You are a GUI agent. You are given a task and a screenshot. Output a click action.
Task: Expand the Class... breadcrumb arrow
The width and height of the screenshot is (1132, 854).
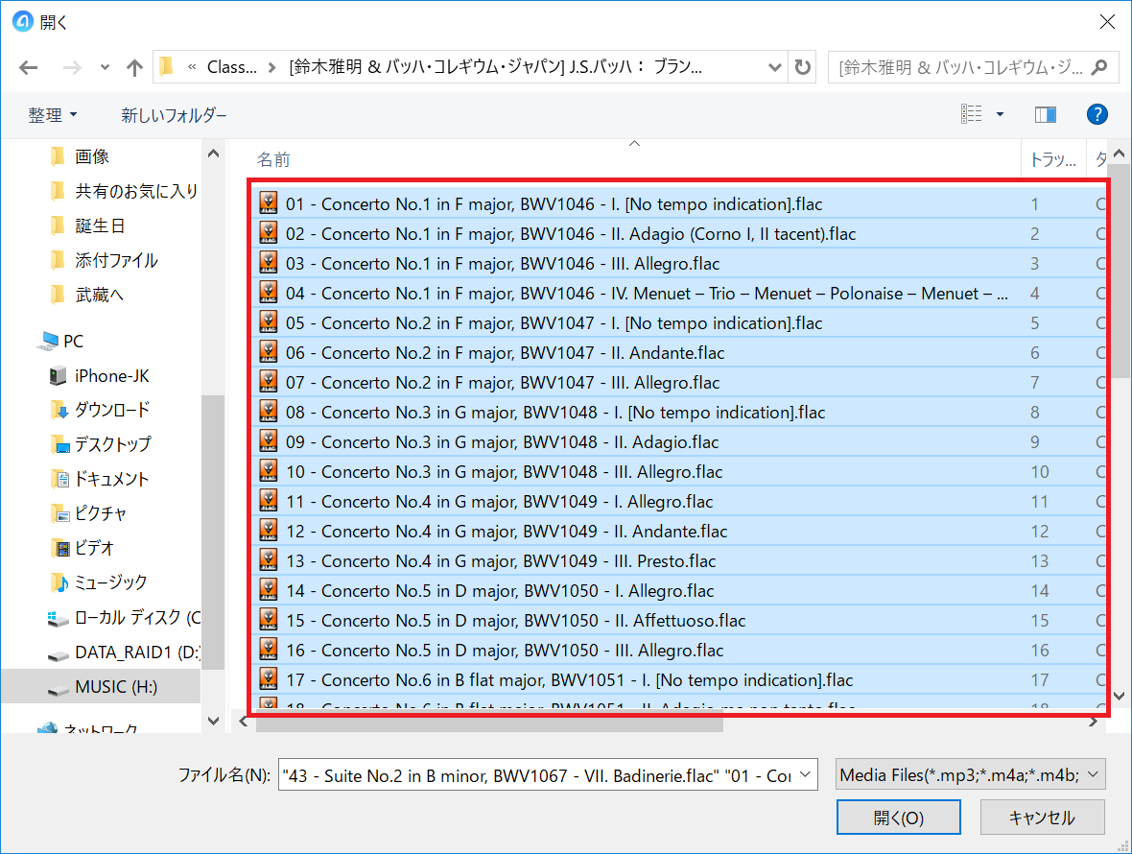(271, 67)
